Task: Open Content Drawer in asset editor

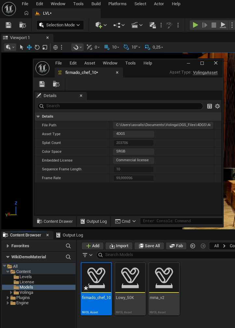Action: 55,221
